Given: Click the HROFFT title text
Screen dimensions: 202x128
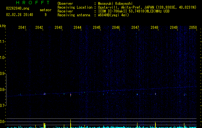Looking at the screenshot, I should coord(33,3).
